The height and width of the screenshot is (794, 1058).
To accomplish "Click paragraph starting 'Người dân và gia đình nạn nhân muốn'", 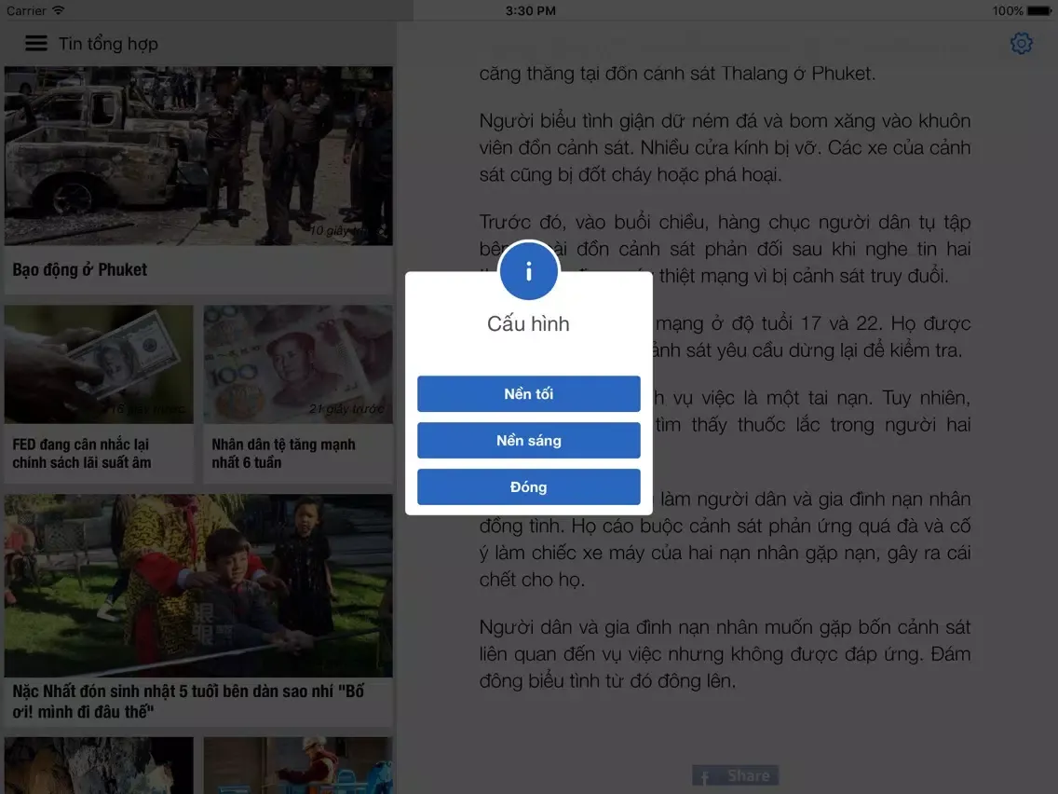I will [x=725, y=653].
